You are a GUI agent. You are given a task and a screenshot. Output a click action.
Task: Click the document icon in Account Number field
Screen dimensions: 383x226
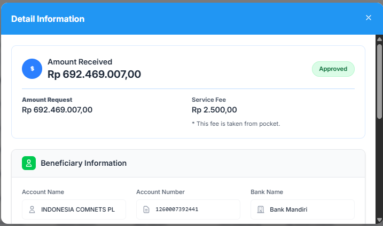point(146,209)
